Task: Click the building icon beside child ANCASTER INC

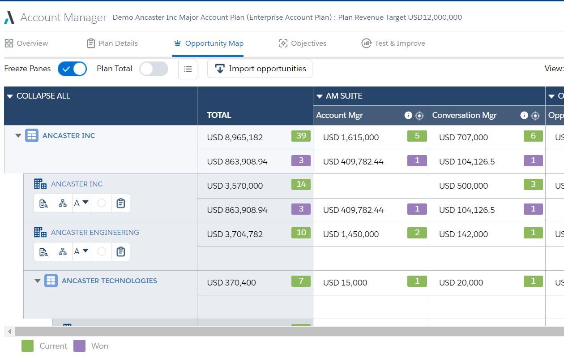Action: click(x=40, y=184)
